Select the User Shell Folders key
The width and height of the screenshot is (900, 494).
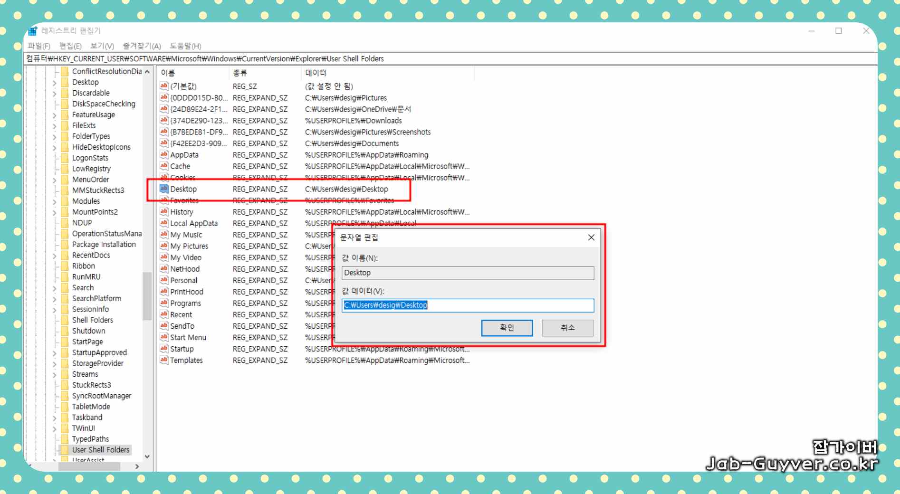click(100, 450)
